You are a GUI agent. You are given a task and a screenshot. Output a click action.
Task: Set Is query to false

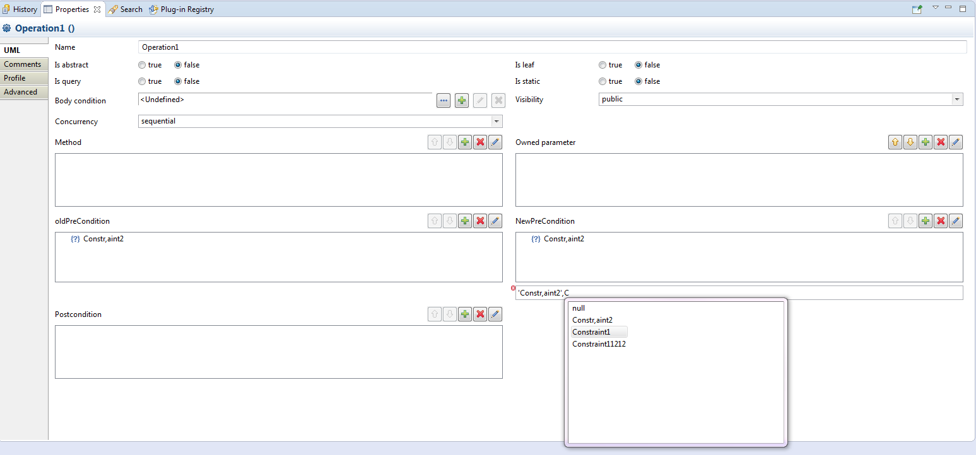[178, 81]
